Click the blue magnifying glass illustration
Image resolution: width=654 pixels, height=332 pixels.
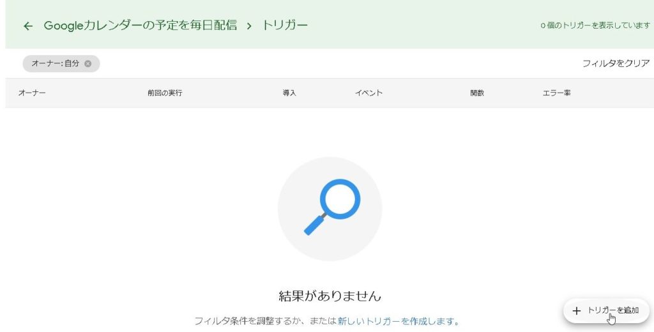330,208
